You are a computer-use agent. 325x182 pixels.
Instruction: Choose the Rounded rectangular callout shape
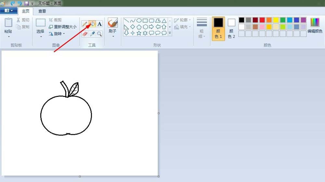[151, 33]
